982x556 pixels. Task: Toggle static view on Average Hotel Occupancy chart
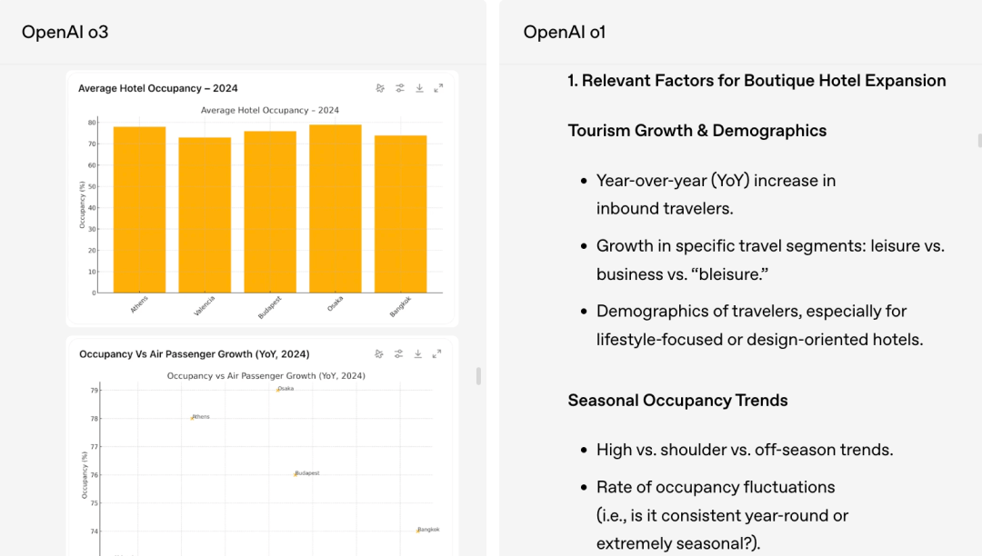(380, 88)
